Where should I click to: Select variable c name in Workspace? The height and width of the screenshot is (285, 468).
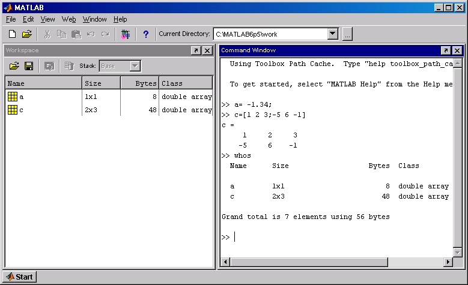pos(21,110)
